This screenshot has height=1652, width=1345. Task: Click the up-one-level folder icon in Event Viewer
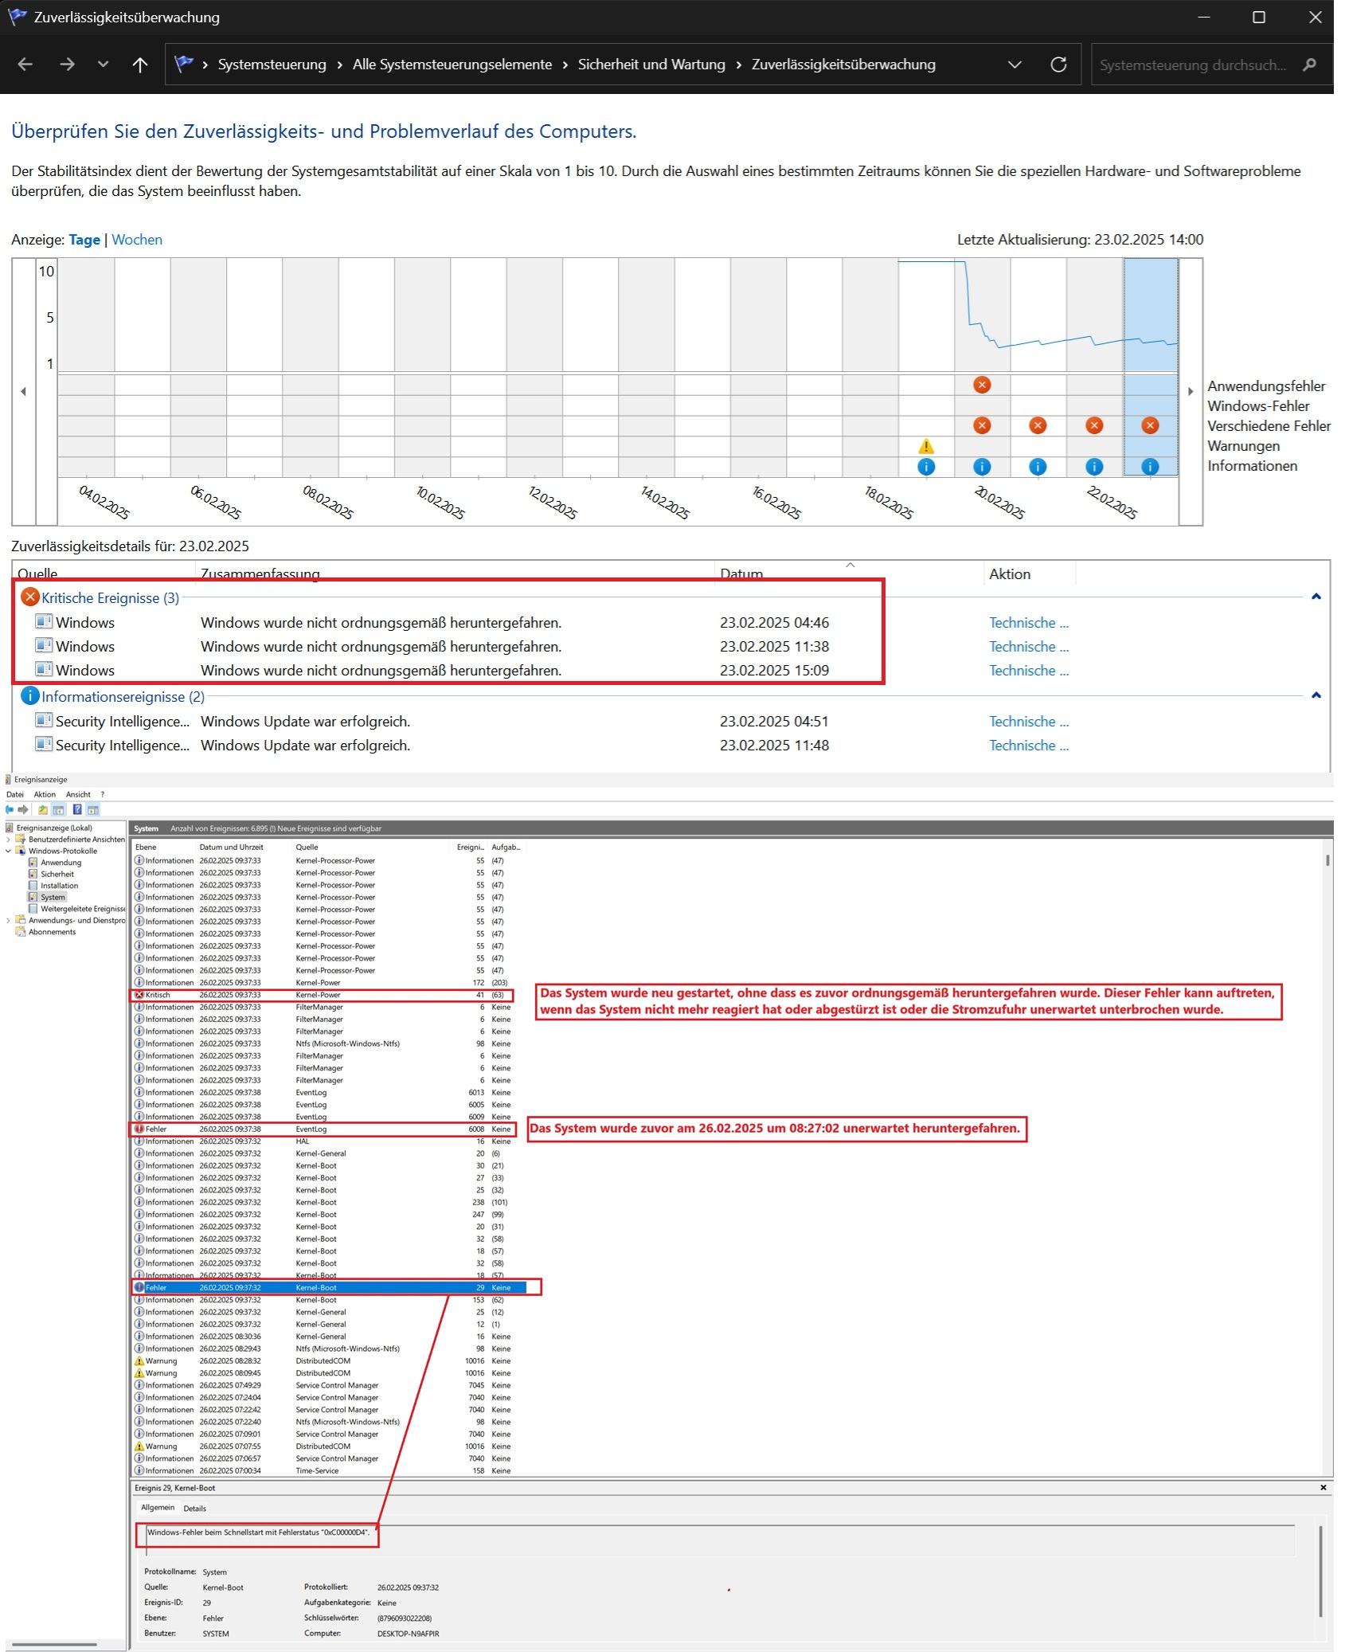pos(42,809)
